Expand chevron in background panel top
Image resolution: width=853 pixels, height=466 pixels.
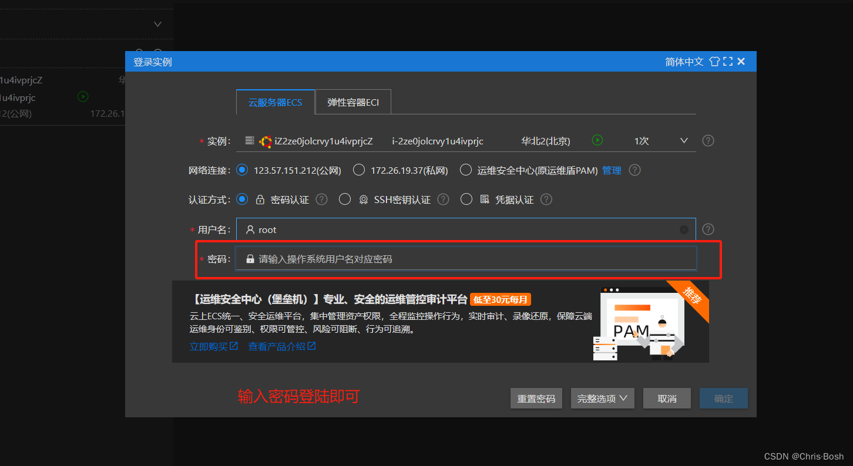click(x=157, y=24)
